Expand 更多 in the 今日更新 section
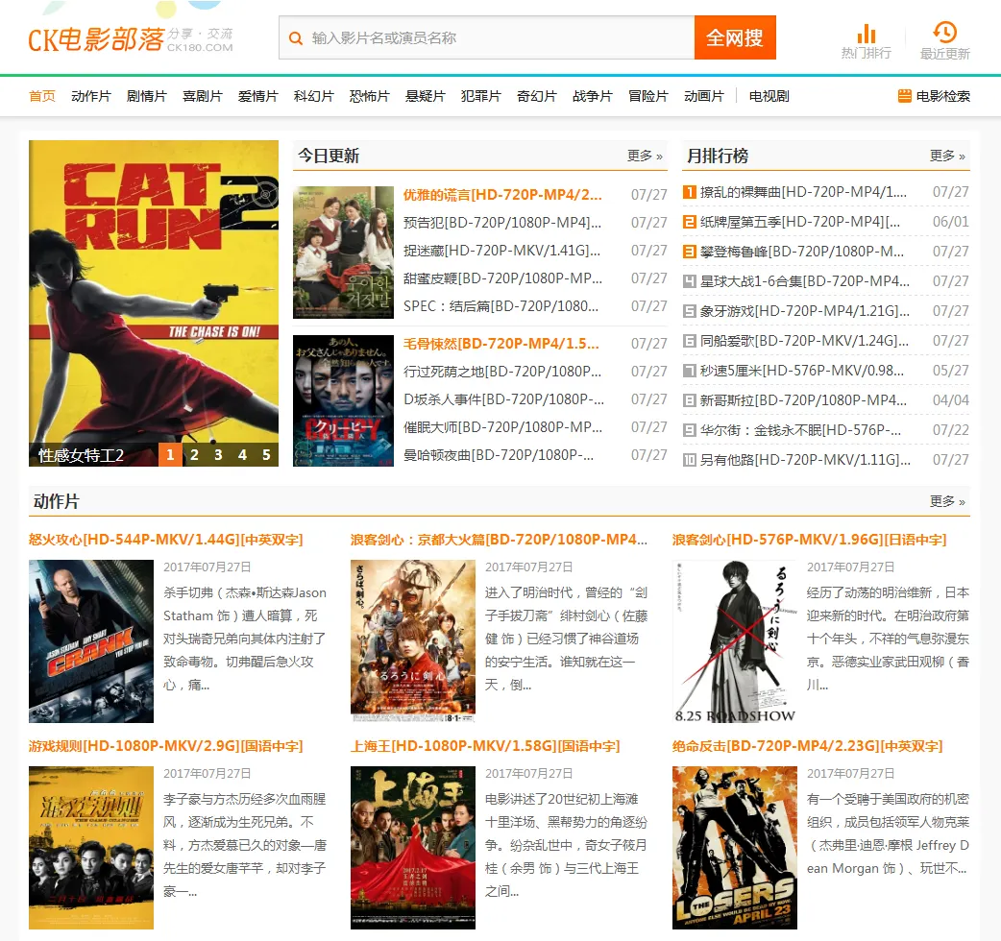This screenshot has width=1001, height=941. (645, 156)
